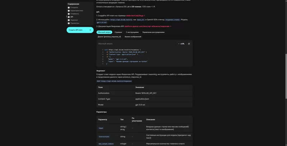This screenshot has width=287, height=146.
Task: Click the Bearer $DSLAB_API_KEY value cell
Action: (x=163, y=93)
